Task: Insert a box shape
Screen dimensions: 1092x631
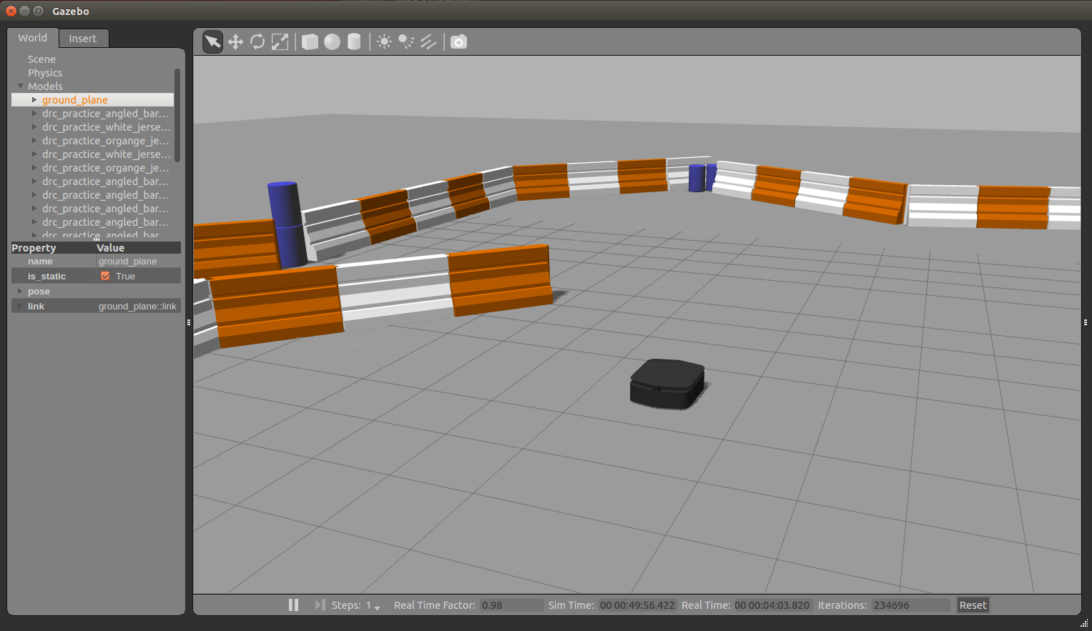Action: pyautogui.click(x=310, y=42)
